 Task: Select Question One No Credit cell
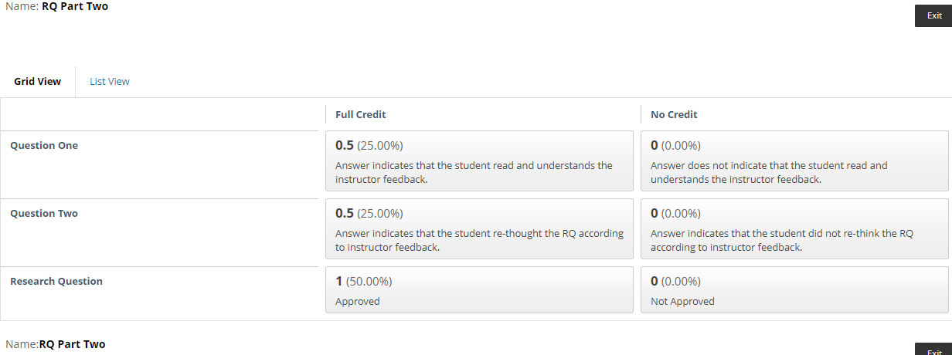coord(794,161)
